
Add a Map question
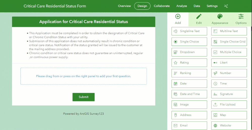coord(229,115)
